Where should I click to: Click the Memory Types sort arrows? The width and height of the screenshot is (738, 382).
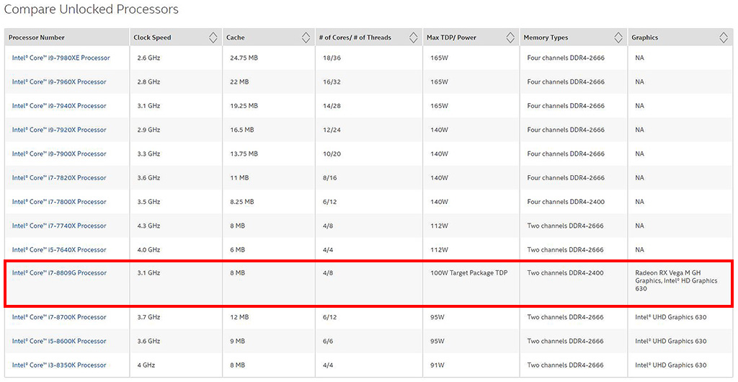618,37
